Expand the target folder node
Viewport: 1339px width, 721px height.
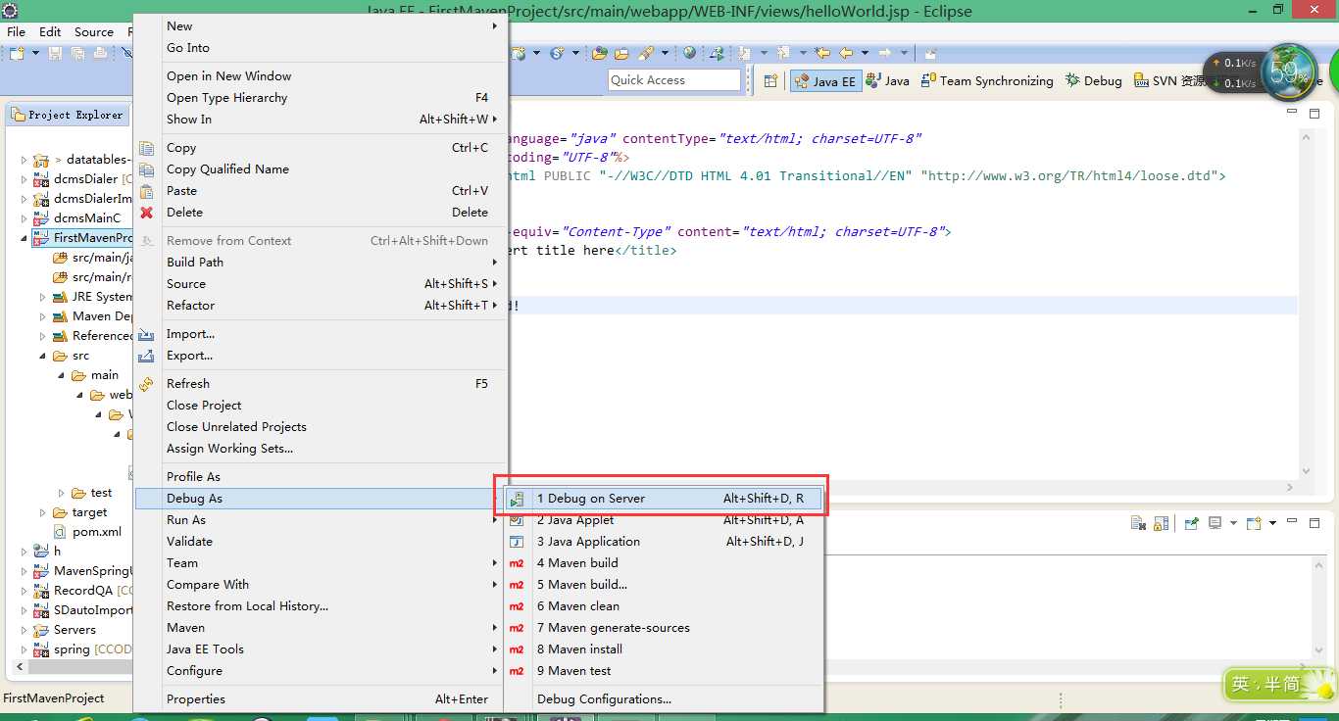(x=43, y=512)
